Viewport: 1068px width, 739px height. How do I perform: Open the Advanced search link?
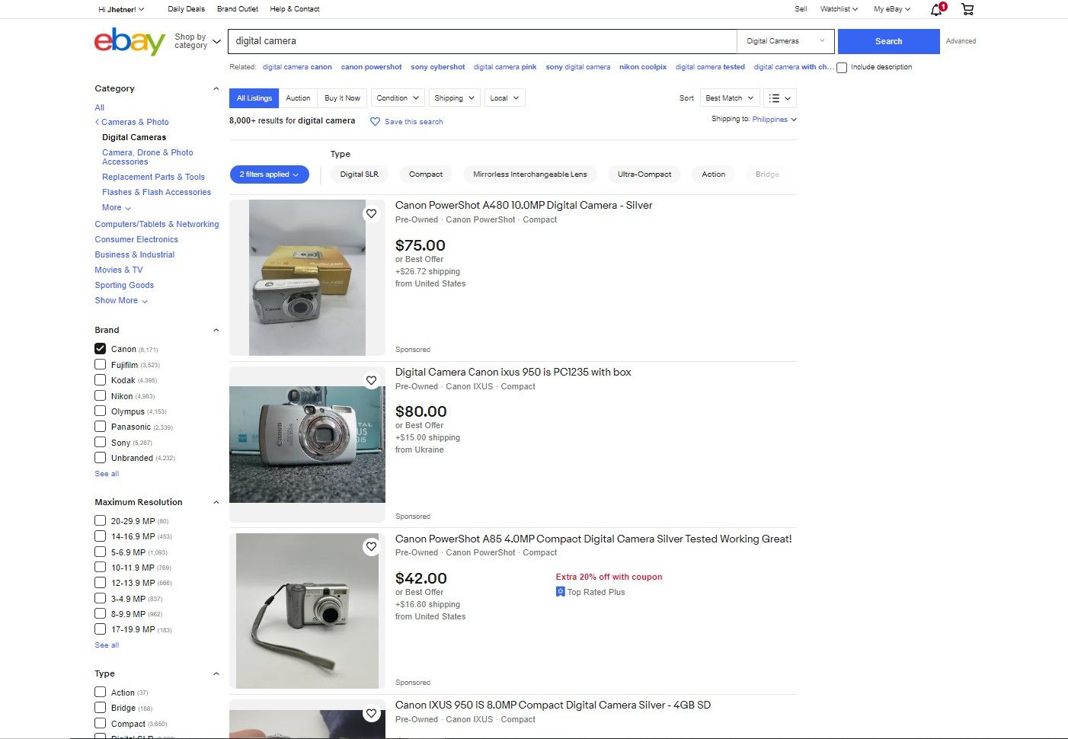[x=960, y=41]
